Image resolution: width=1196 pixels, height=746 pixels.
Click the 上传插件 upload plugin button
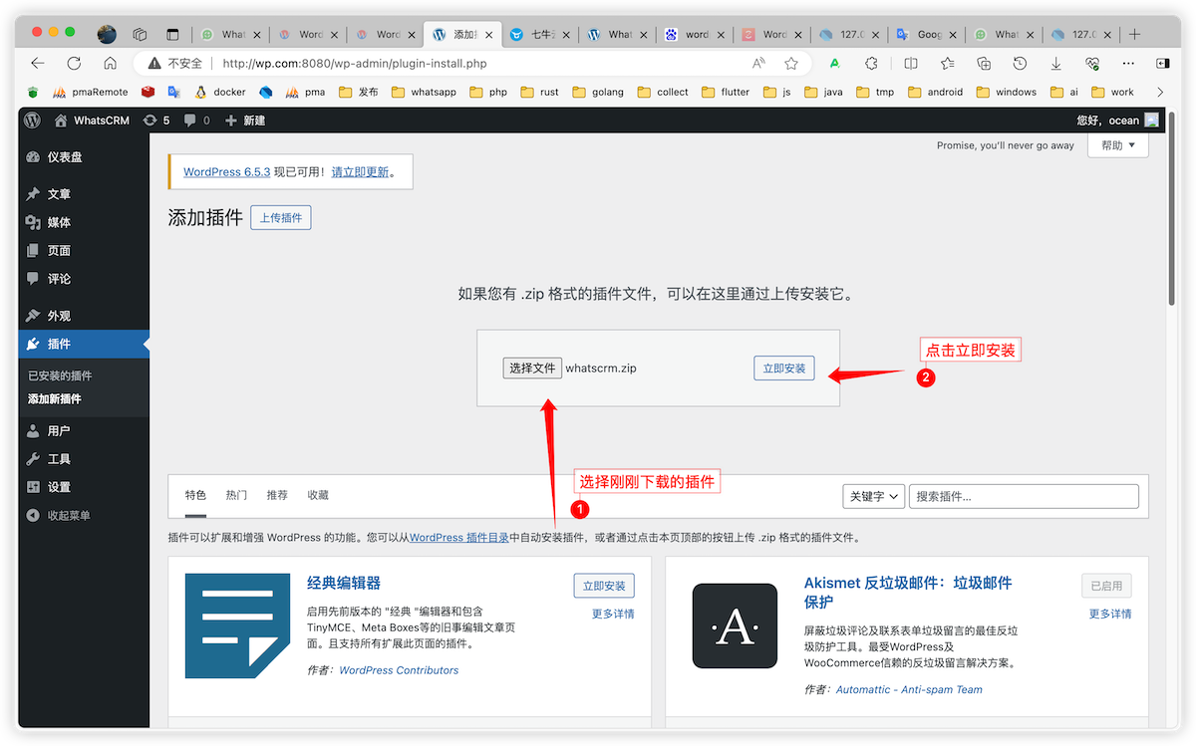(x=281, y=218)
